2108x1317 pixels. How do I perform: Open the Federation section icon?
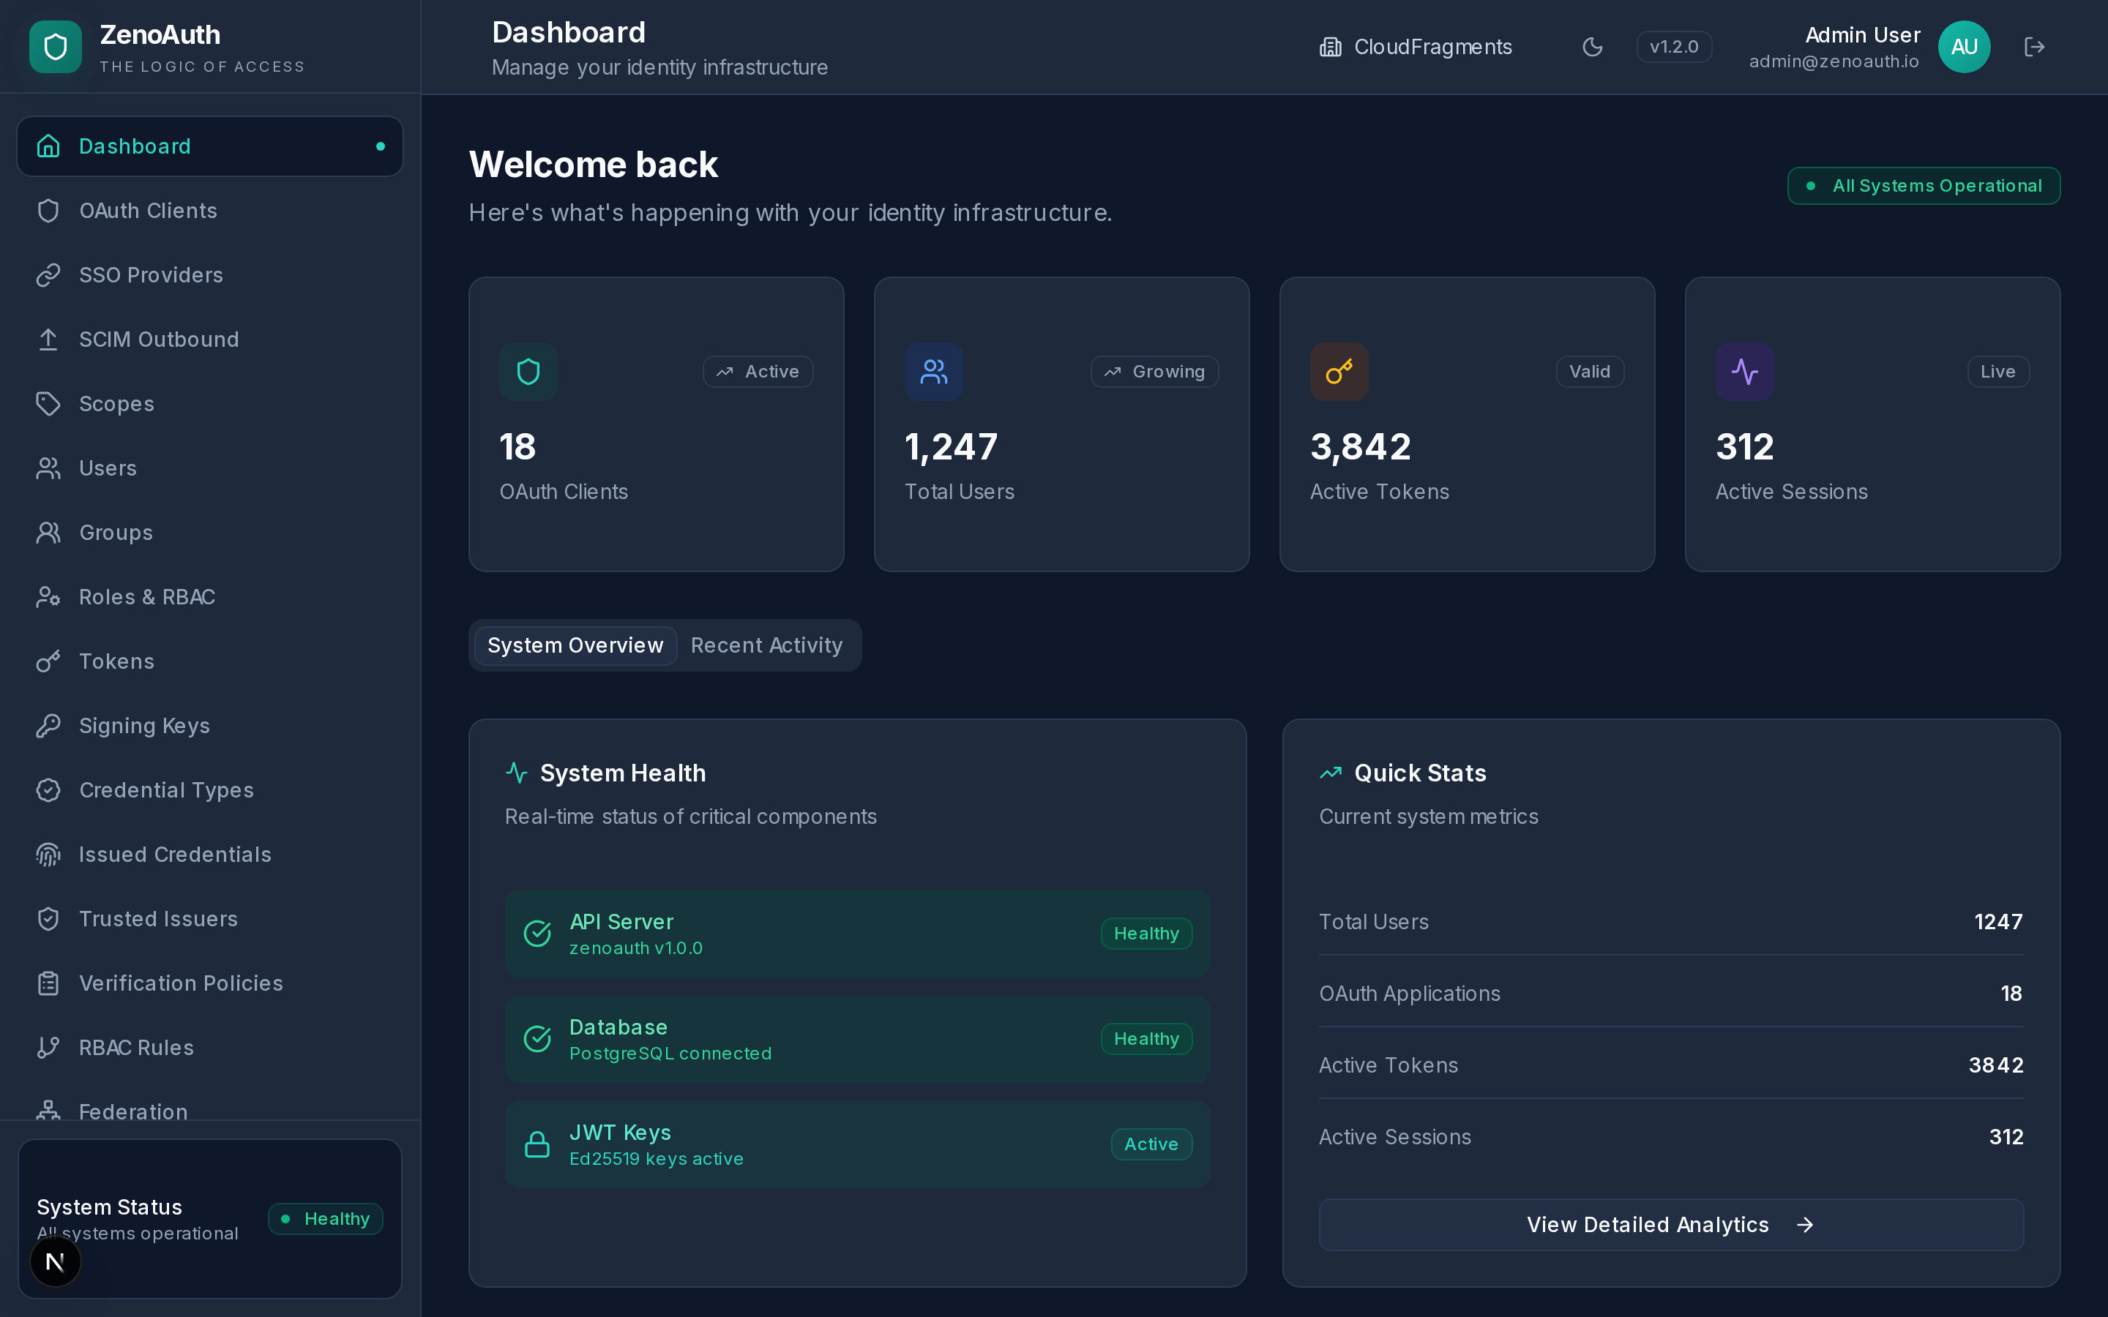(48, 1111)
